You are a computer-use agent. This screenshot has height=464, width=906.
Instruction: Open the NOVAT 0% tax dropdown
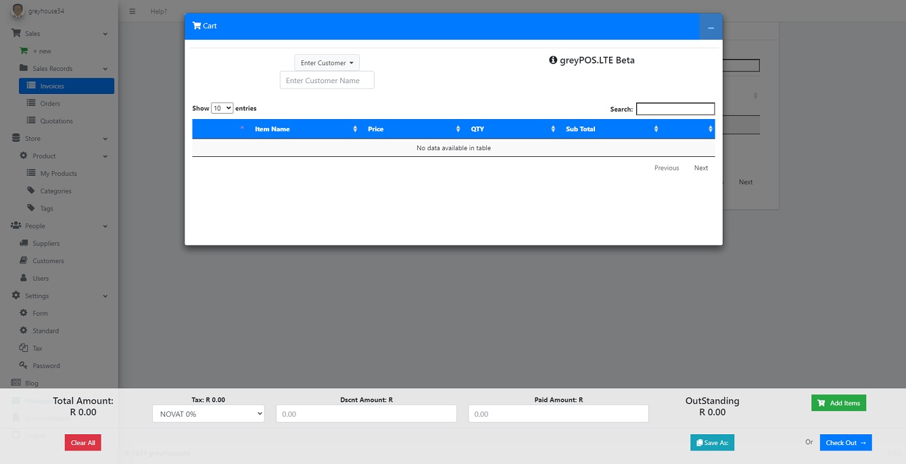click(x=208, y=414)
